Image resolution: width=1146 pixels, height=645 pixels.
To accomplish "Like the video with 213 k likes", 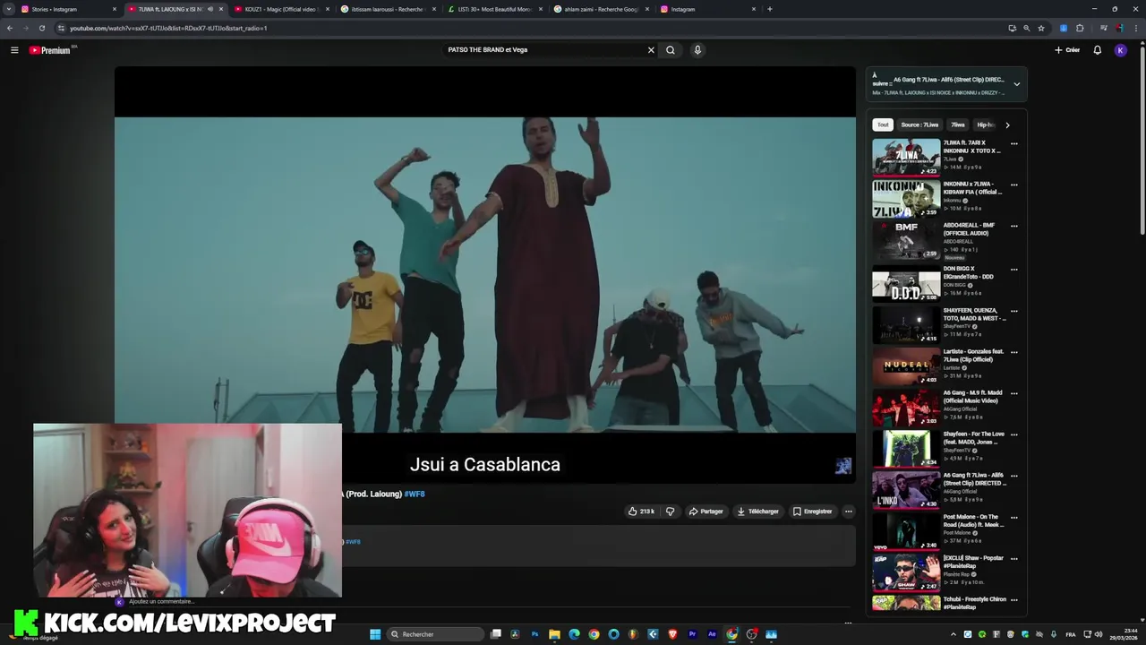I will [x=641, y=512].
